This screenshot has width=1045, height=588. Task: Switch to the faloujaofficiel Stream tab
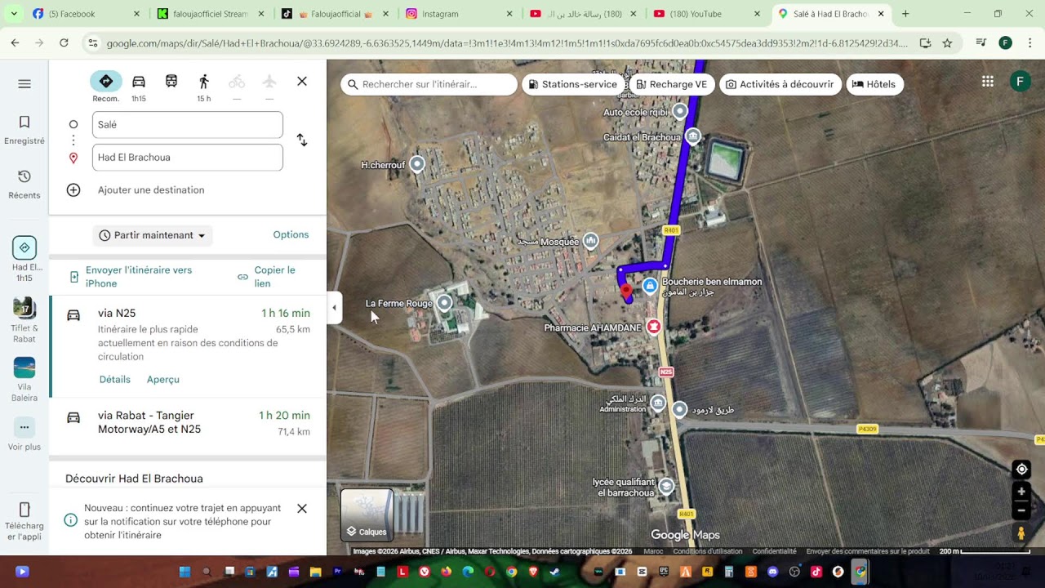tap(210, 14)
